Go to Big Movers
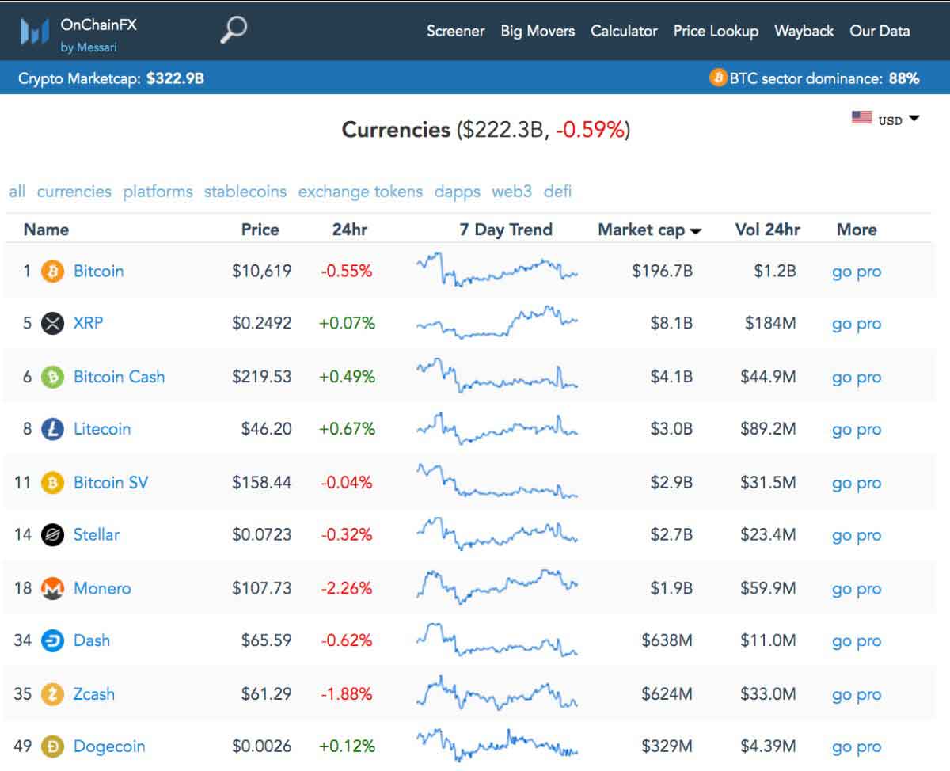The width and height of the screenshot is (950, 771). 538,31
